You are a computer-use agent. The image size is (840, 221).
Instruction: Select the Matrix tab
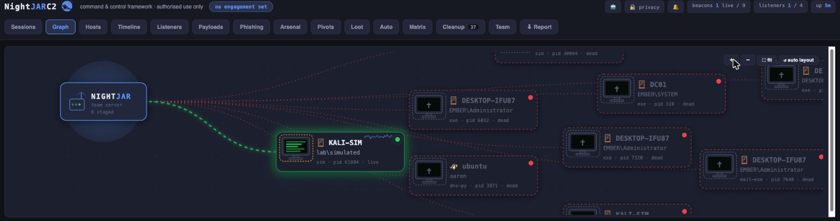(418, 27)
